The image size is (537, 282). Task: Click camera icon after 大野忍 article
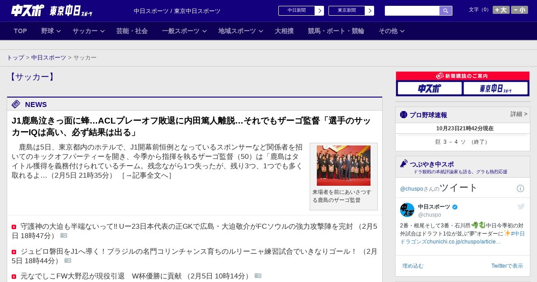point(258,276)
